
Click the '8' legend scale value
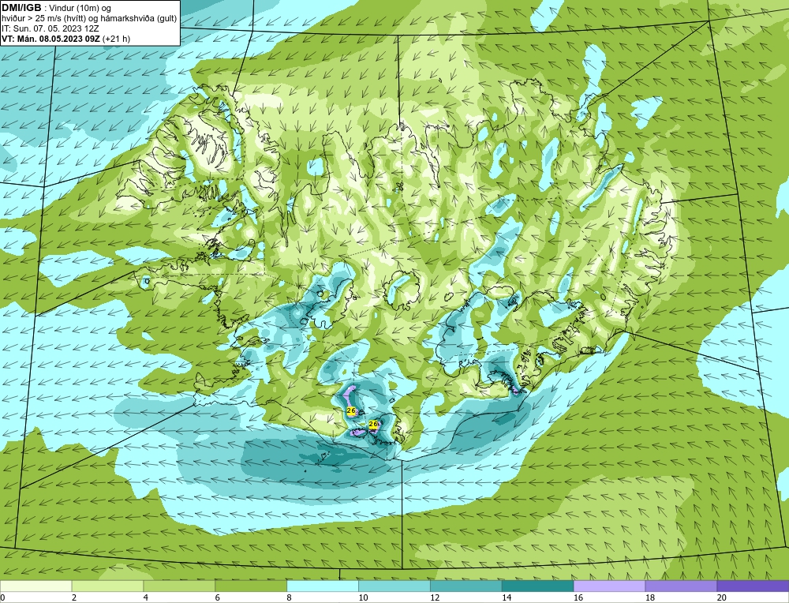pos(290,597)
